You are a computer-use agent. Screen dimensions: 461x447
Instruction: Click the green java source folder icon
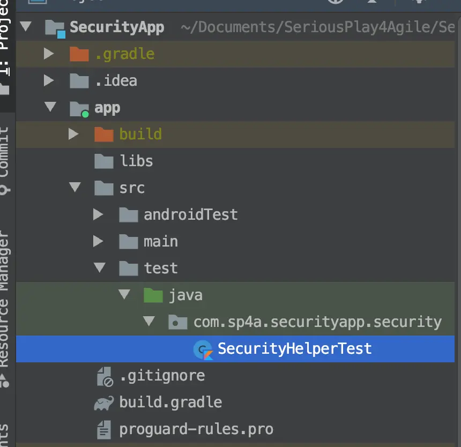point(153,295)
